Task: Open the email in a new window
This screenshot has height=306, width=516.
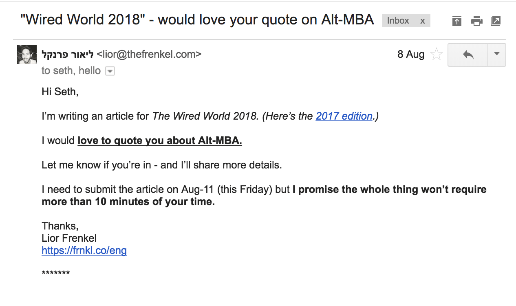Action: 496,21
